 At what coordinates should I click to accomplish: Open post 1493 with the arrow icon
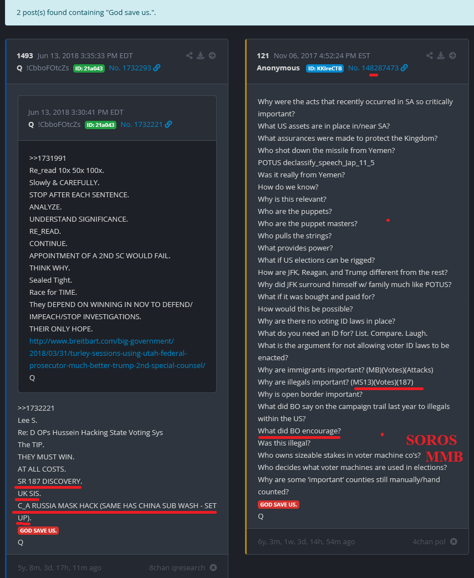click(x=212, y=55)
